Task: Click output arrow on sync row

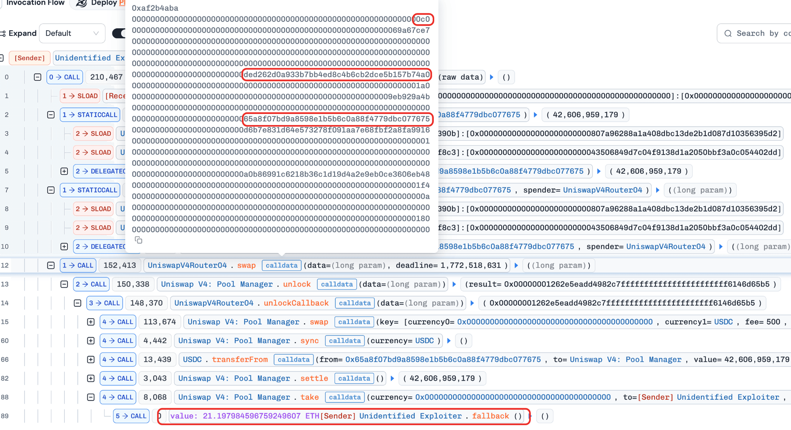Action: (x=449, y=341)
